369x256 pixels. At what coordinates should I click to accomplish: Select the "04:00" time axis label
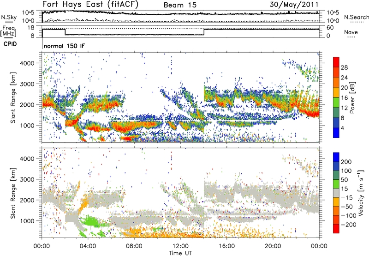coord(88,246)
